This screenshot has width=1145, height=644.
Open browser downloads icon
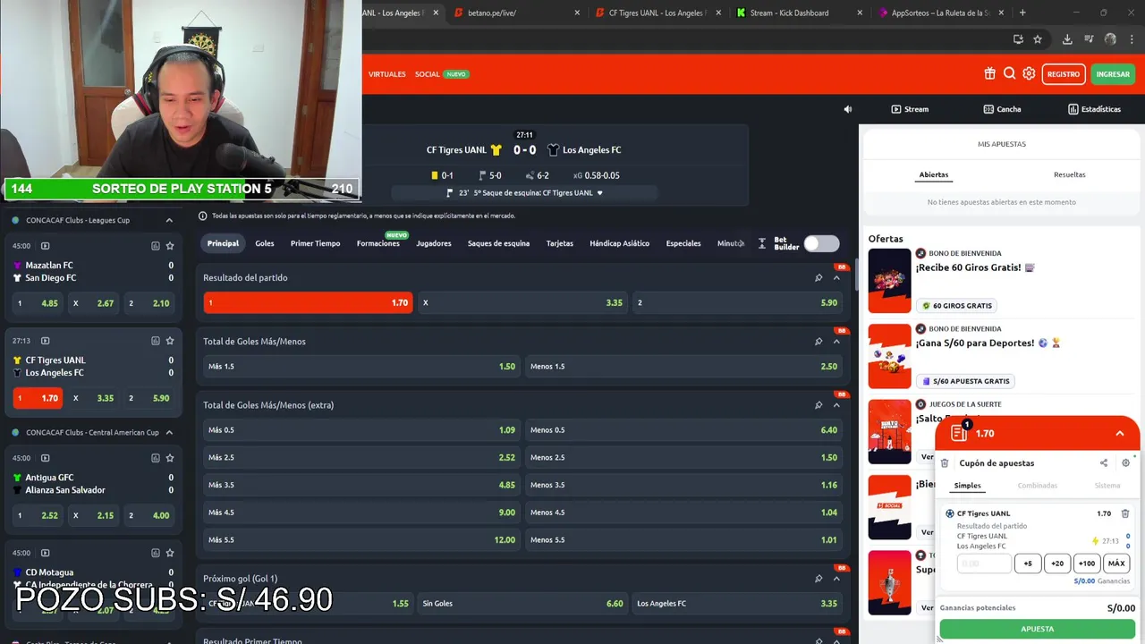(1067, 39)
